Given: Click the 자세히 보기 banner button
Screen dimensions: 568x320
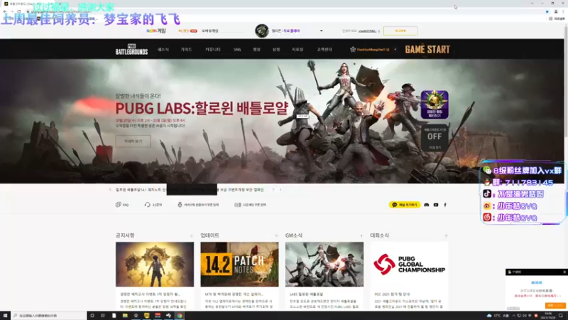Looking at the screenshot, I should (133, 141).
